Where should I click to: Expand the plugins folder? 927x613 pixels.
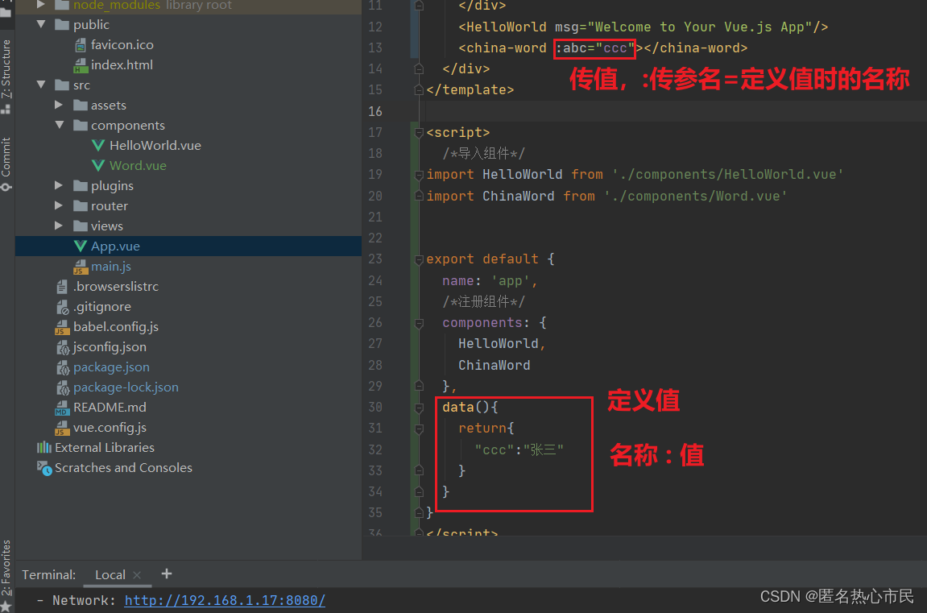click(x=59, y=186)
